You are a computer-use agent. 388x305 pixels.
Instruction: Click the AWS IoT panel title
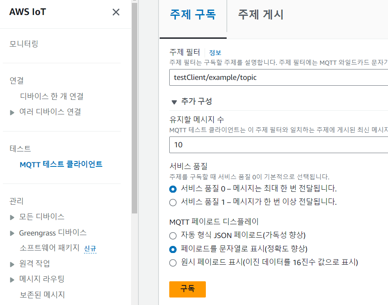[x=28, y=12]
